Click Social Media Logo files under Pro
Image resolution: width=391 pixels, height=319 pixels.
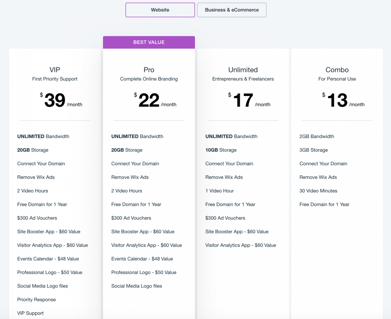click(137, 286)
